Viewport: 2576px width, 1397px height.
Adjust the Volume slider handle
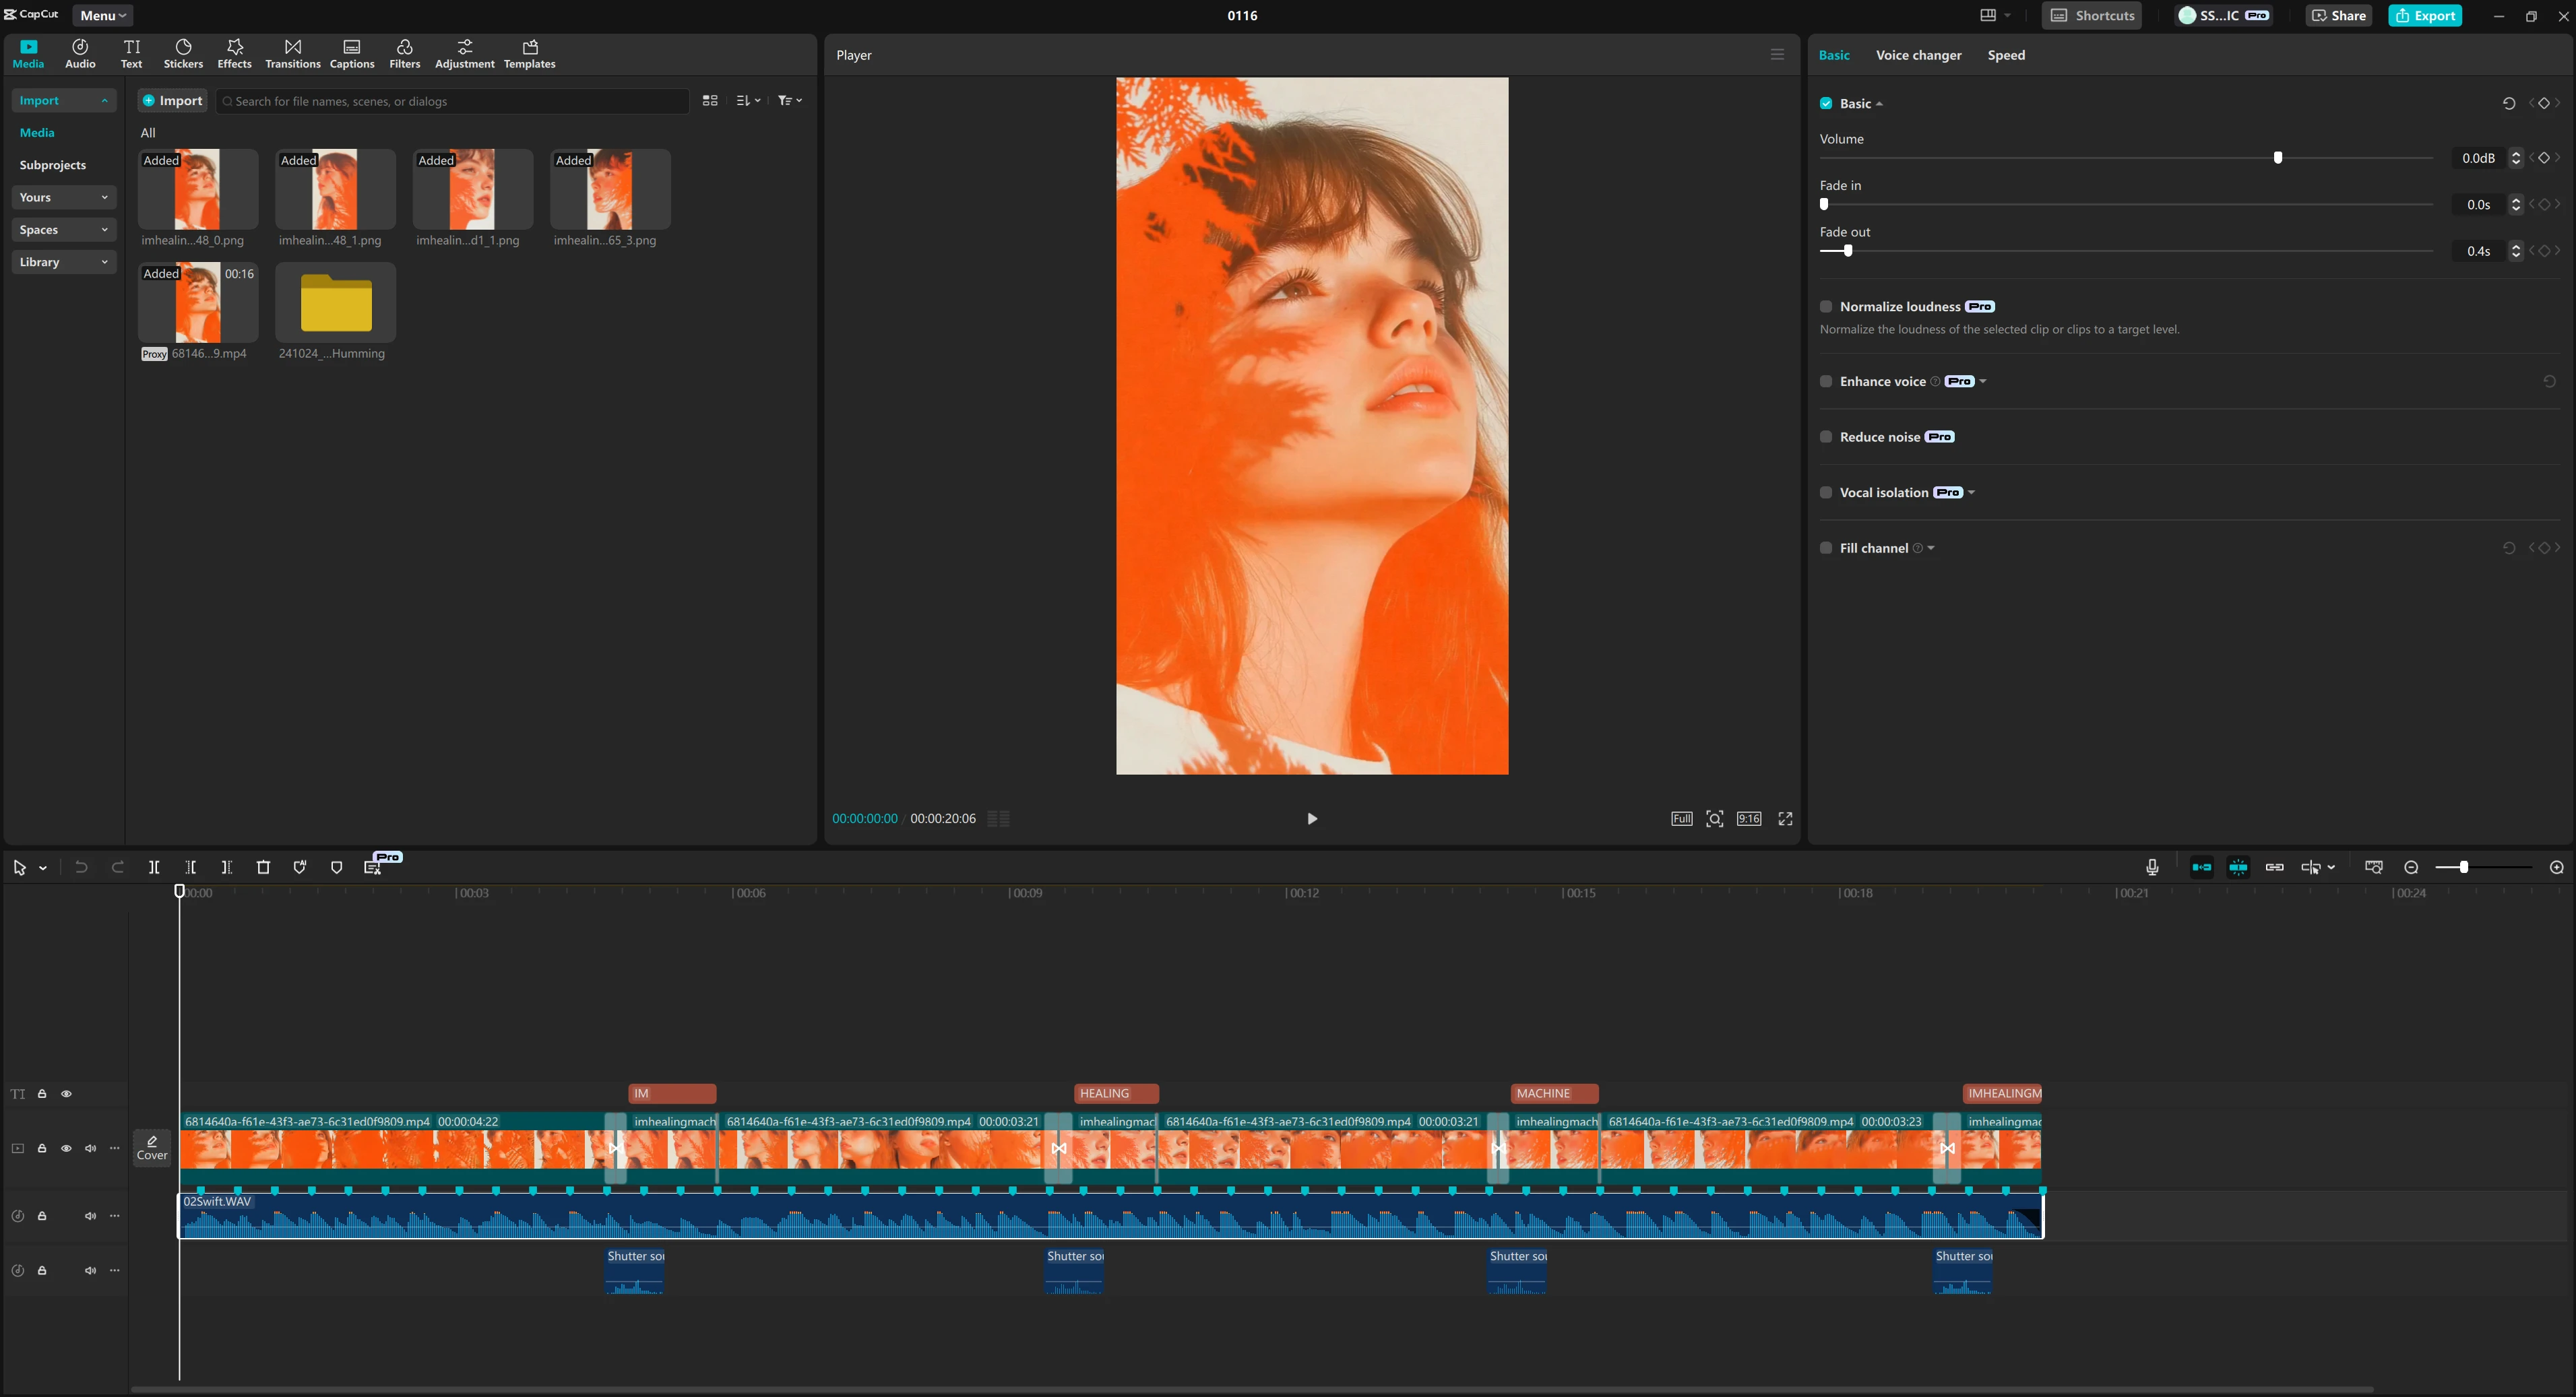[2278, 157]
